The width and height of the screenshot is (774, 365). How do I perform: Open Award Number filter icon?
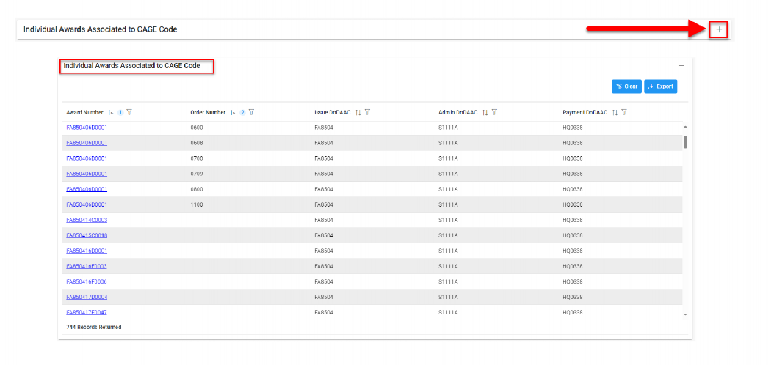[129, 112]
